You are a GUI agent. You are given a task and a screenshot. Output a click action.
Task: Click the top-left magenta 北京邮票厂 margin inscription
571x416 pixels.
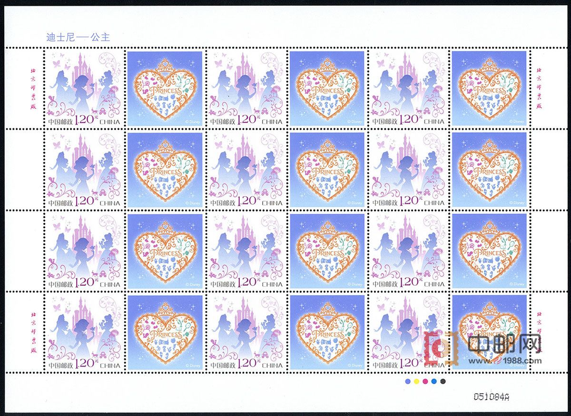(33, 88)
